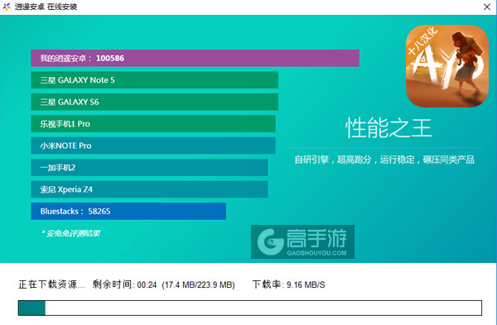Click the 十八汉化 game app icon

pos(447,66)
